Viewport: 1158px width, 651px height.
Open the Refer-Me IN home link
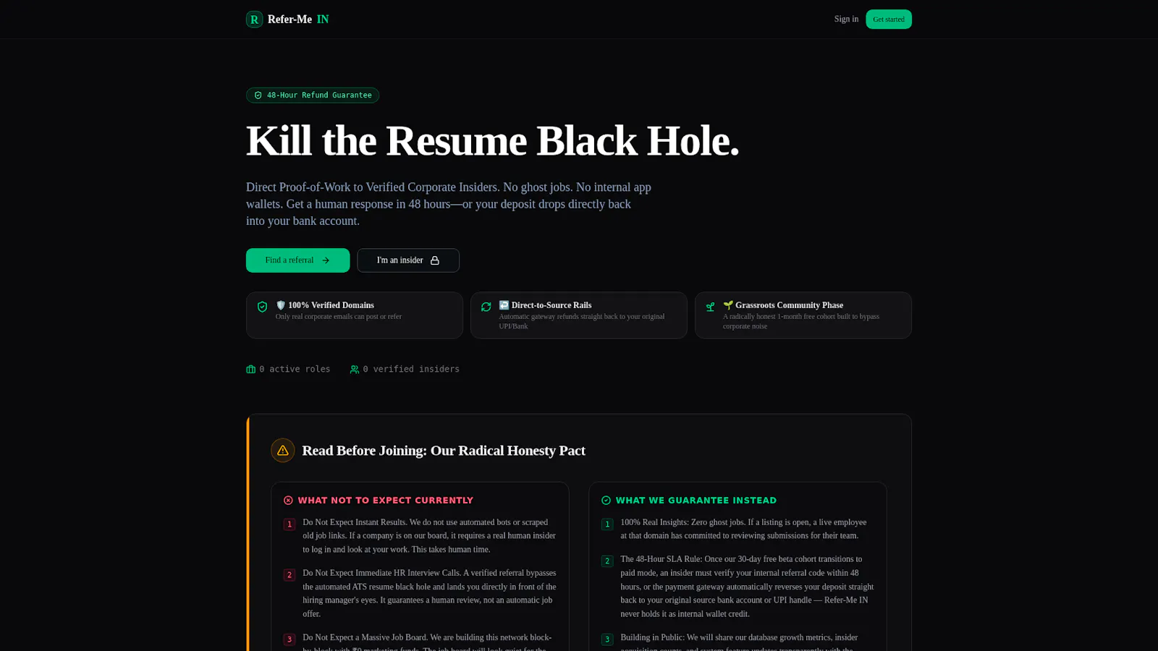coord(287,20)
